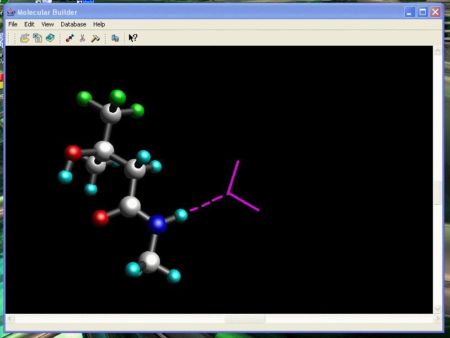The height and width of the screenshot is (338, 450).
Task: Close the Molecular Builder window
Action: (x=435, y=12)
